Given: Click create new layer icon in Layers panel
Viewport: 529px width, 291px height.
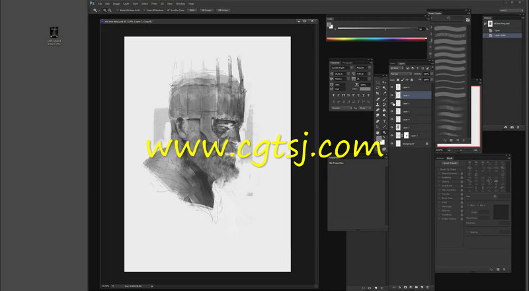Looking at the screenshot, I should point(422,287).
